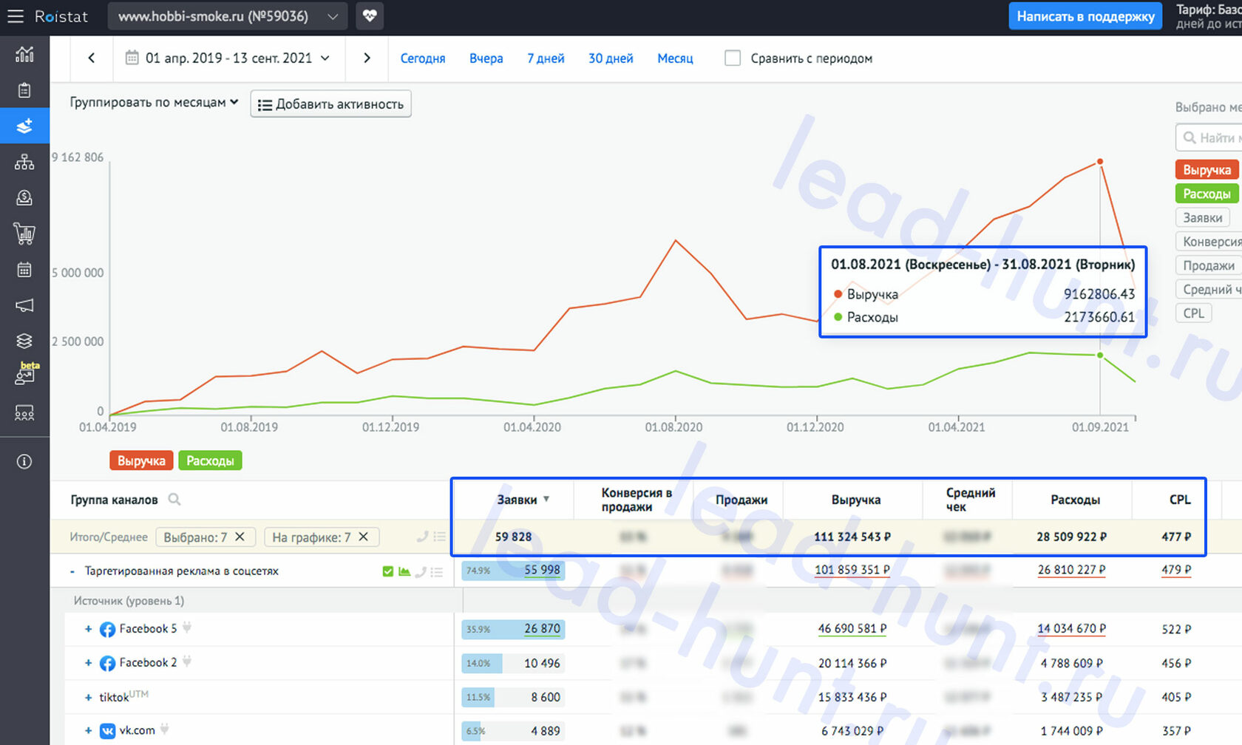Image resolution: width=1242 pixels, height=745 pixels.
Task: Click the list icon in the Итого/Среднее row
Action: 439,537
